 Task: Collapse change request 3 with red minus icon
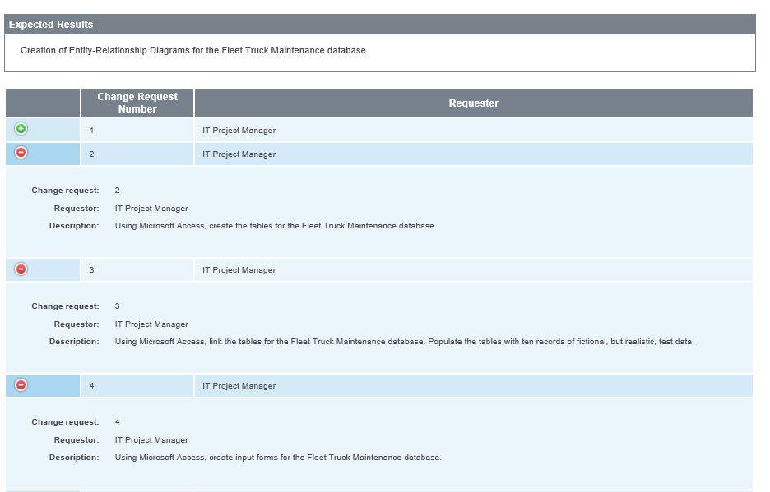point(21,269)
